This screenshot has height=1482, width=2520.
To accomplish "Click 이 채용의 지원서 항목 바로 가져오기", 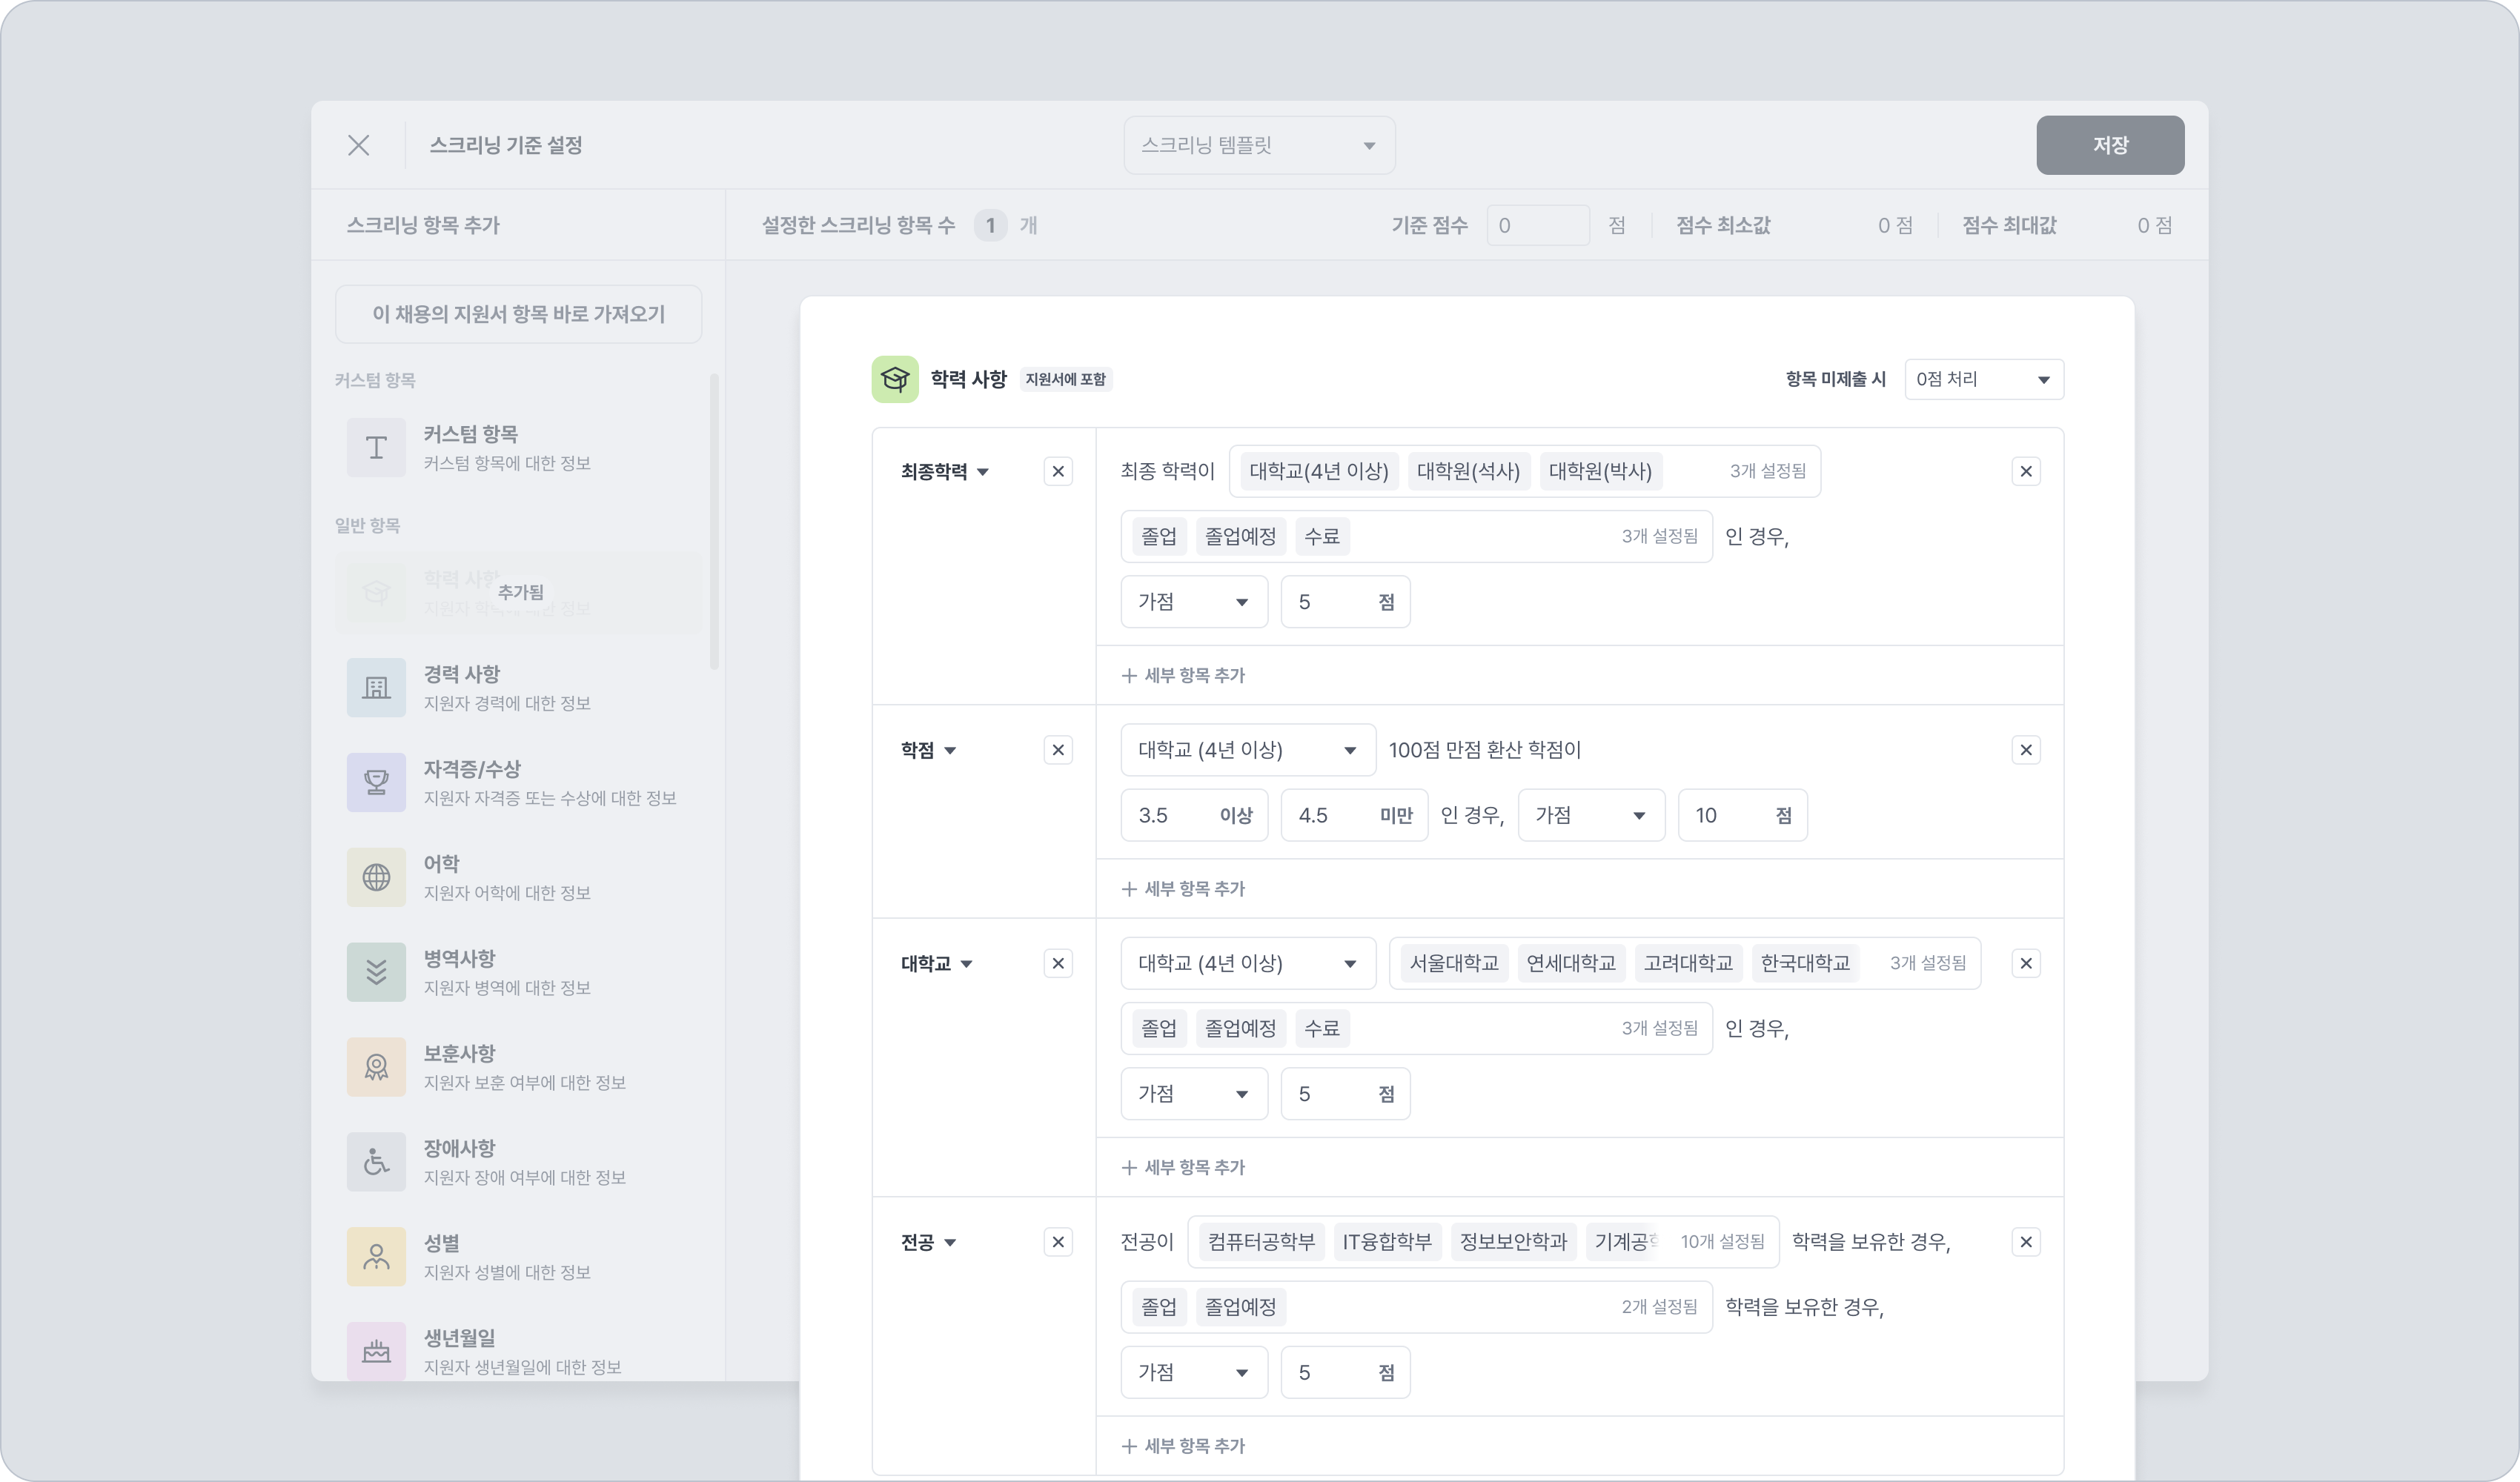I will click(x=518, y=314).
